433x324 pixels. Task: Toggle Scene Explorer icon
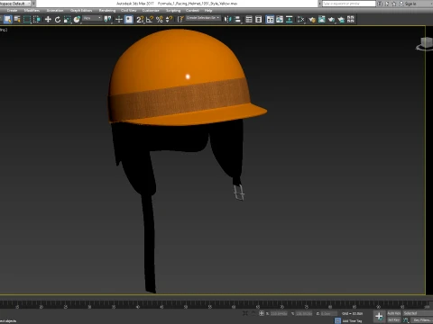[x=249, y=20]
